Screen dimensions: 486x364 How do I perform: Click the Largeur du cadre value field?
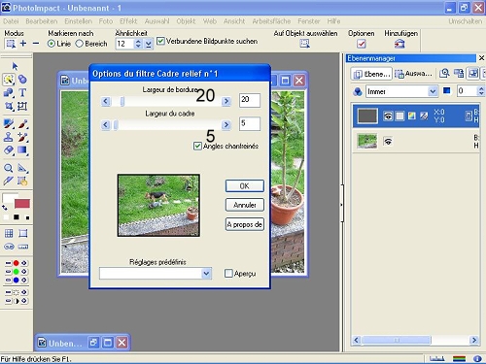250,123
